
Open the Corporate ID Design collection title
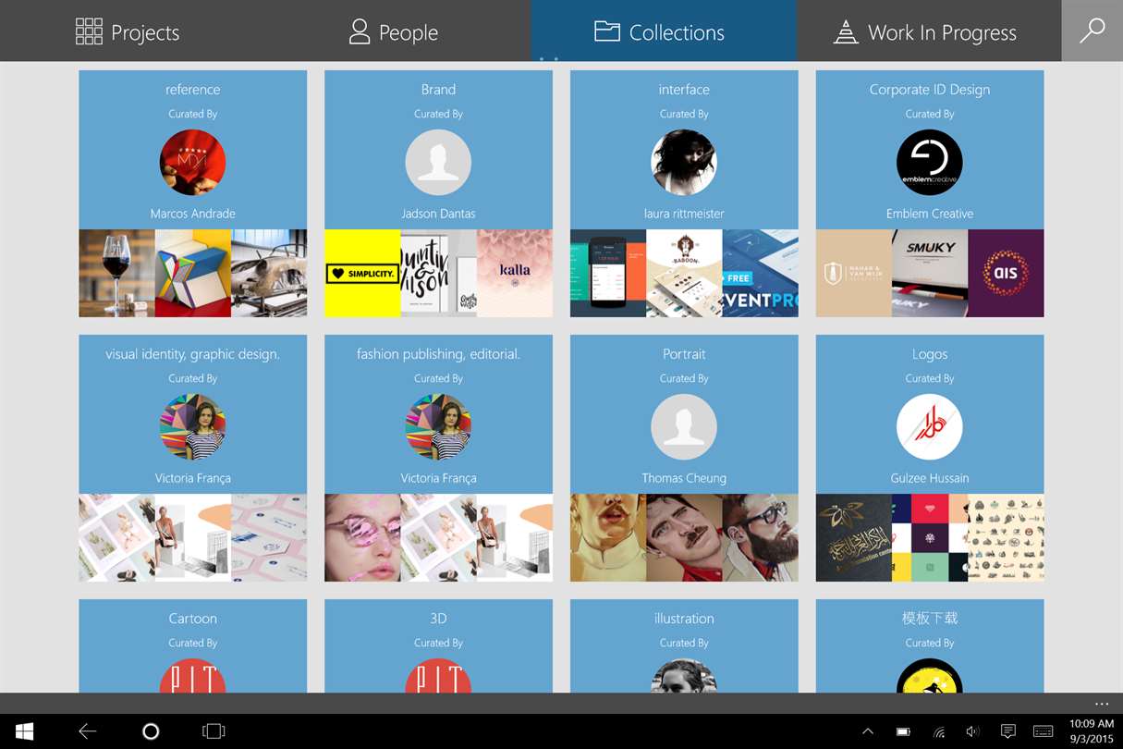pyautogui.click(x=930, y=90)
